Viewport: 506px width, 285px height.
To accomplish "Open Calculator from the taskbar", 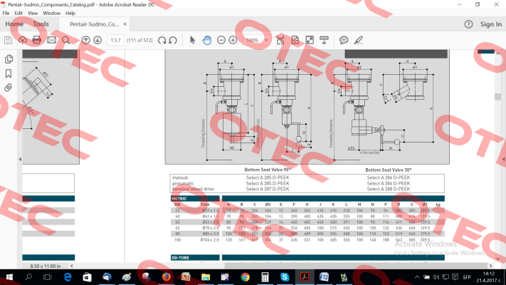I will tap(265, 277).
